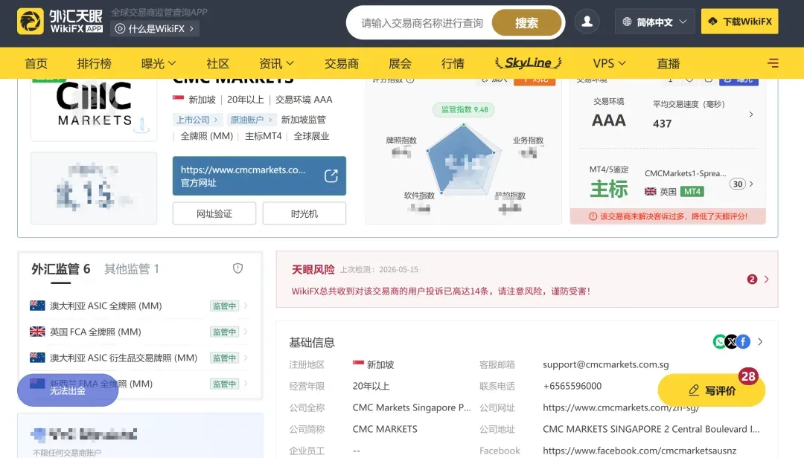The image size is (804, 458).
Task: Click the 原油账户 tag link
Action: point(251,120)
